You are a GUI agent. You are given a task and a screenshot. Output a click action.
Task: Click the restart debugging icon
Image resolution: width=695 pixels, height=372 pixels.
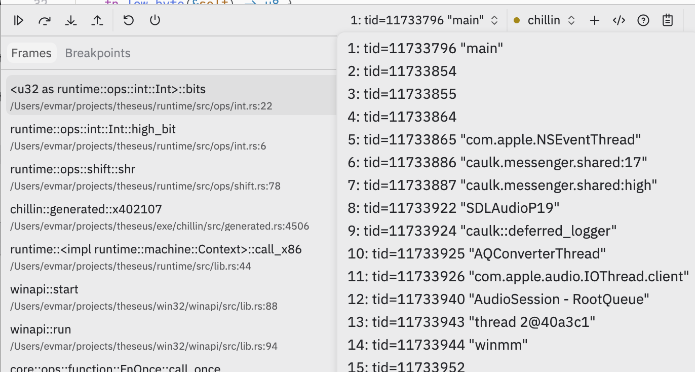point(129,20)
